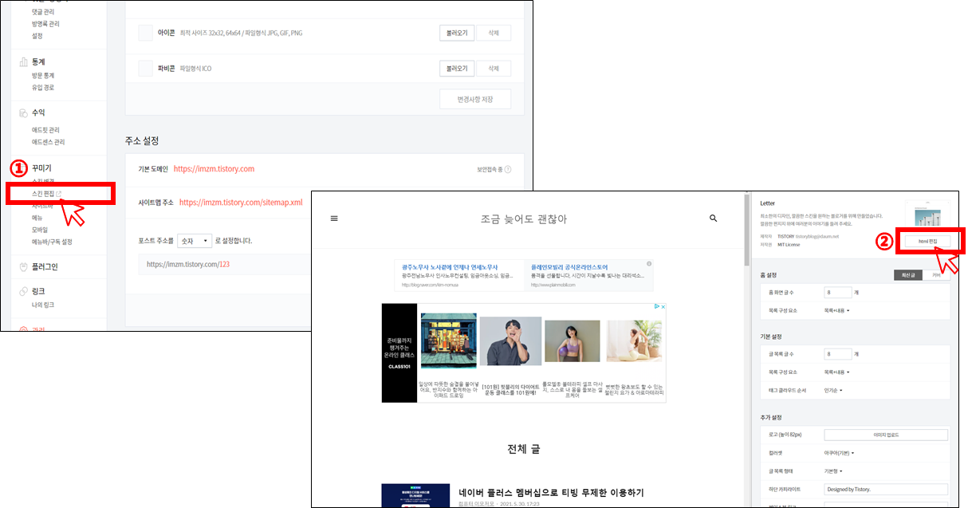This screenshot has height=508, width=968.
Task: Click the 꾸미기 sidebar section heading
Action: [41, 168]
